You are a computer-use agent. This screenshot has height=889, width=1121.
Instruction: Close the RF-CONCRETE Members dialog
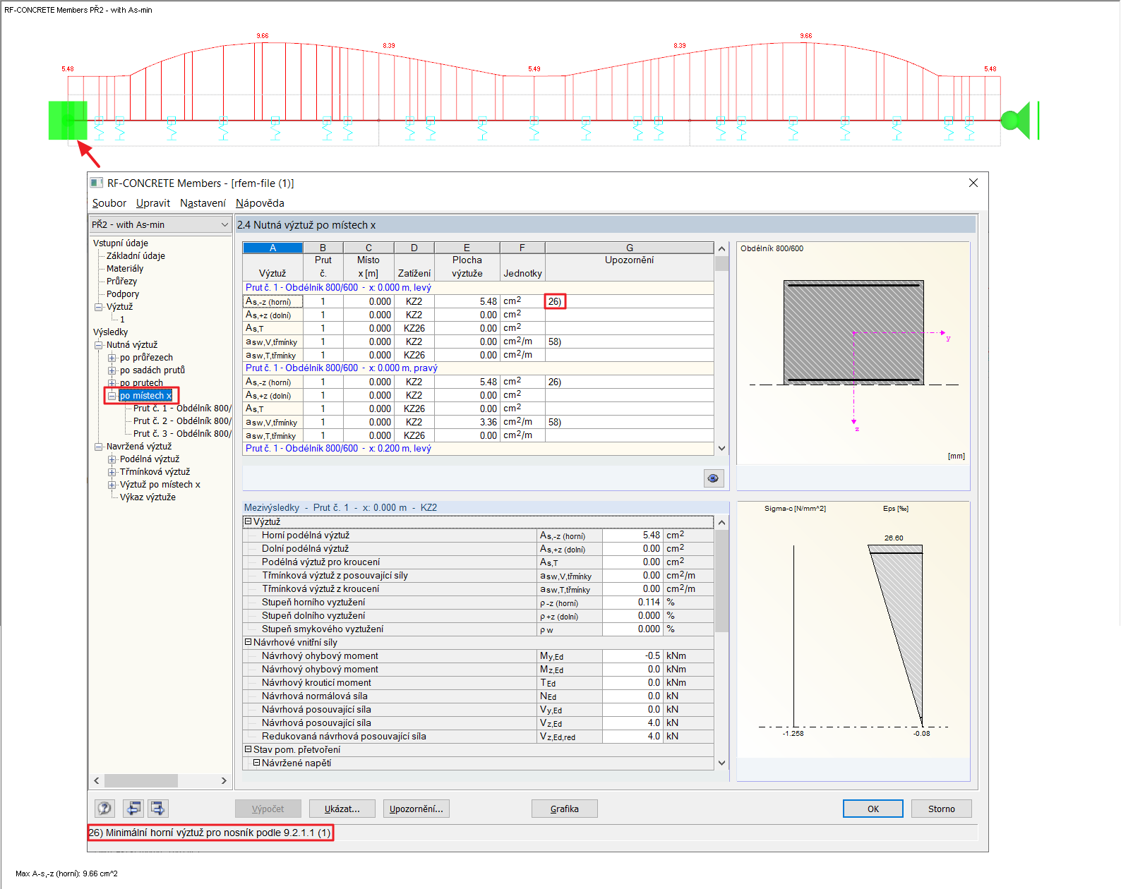(973, 183)
